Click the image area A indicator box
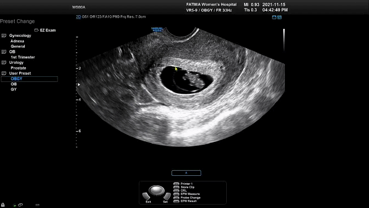Image resolution: width=369 pixels, height=208 pixels. (186, 173)
